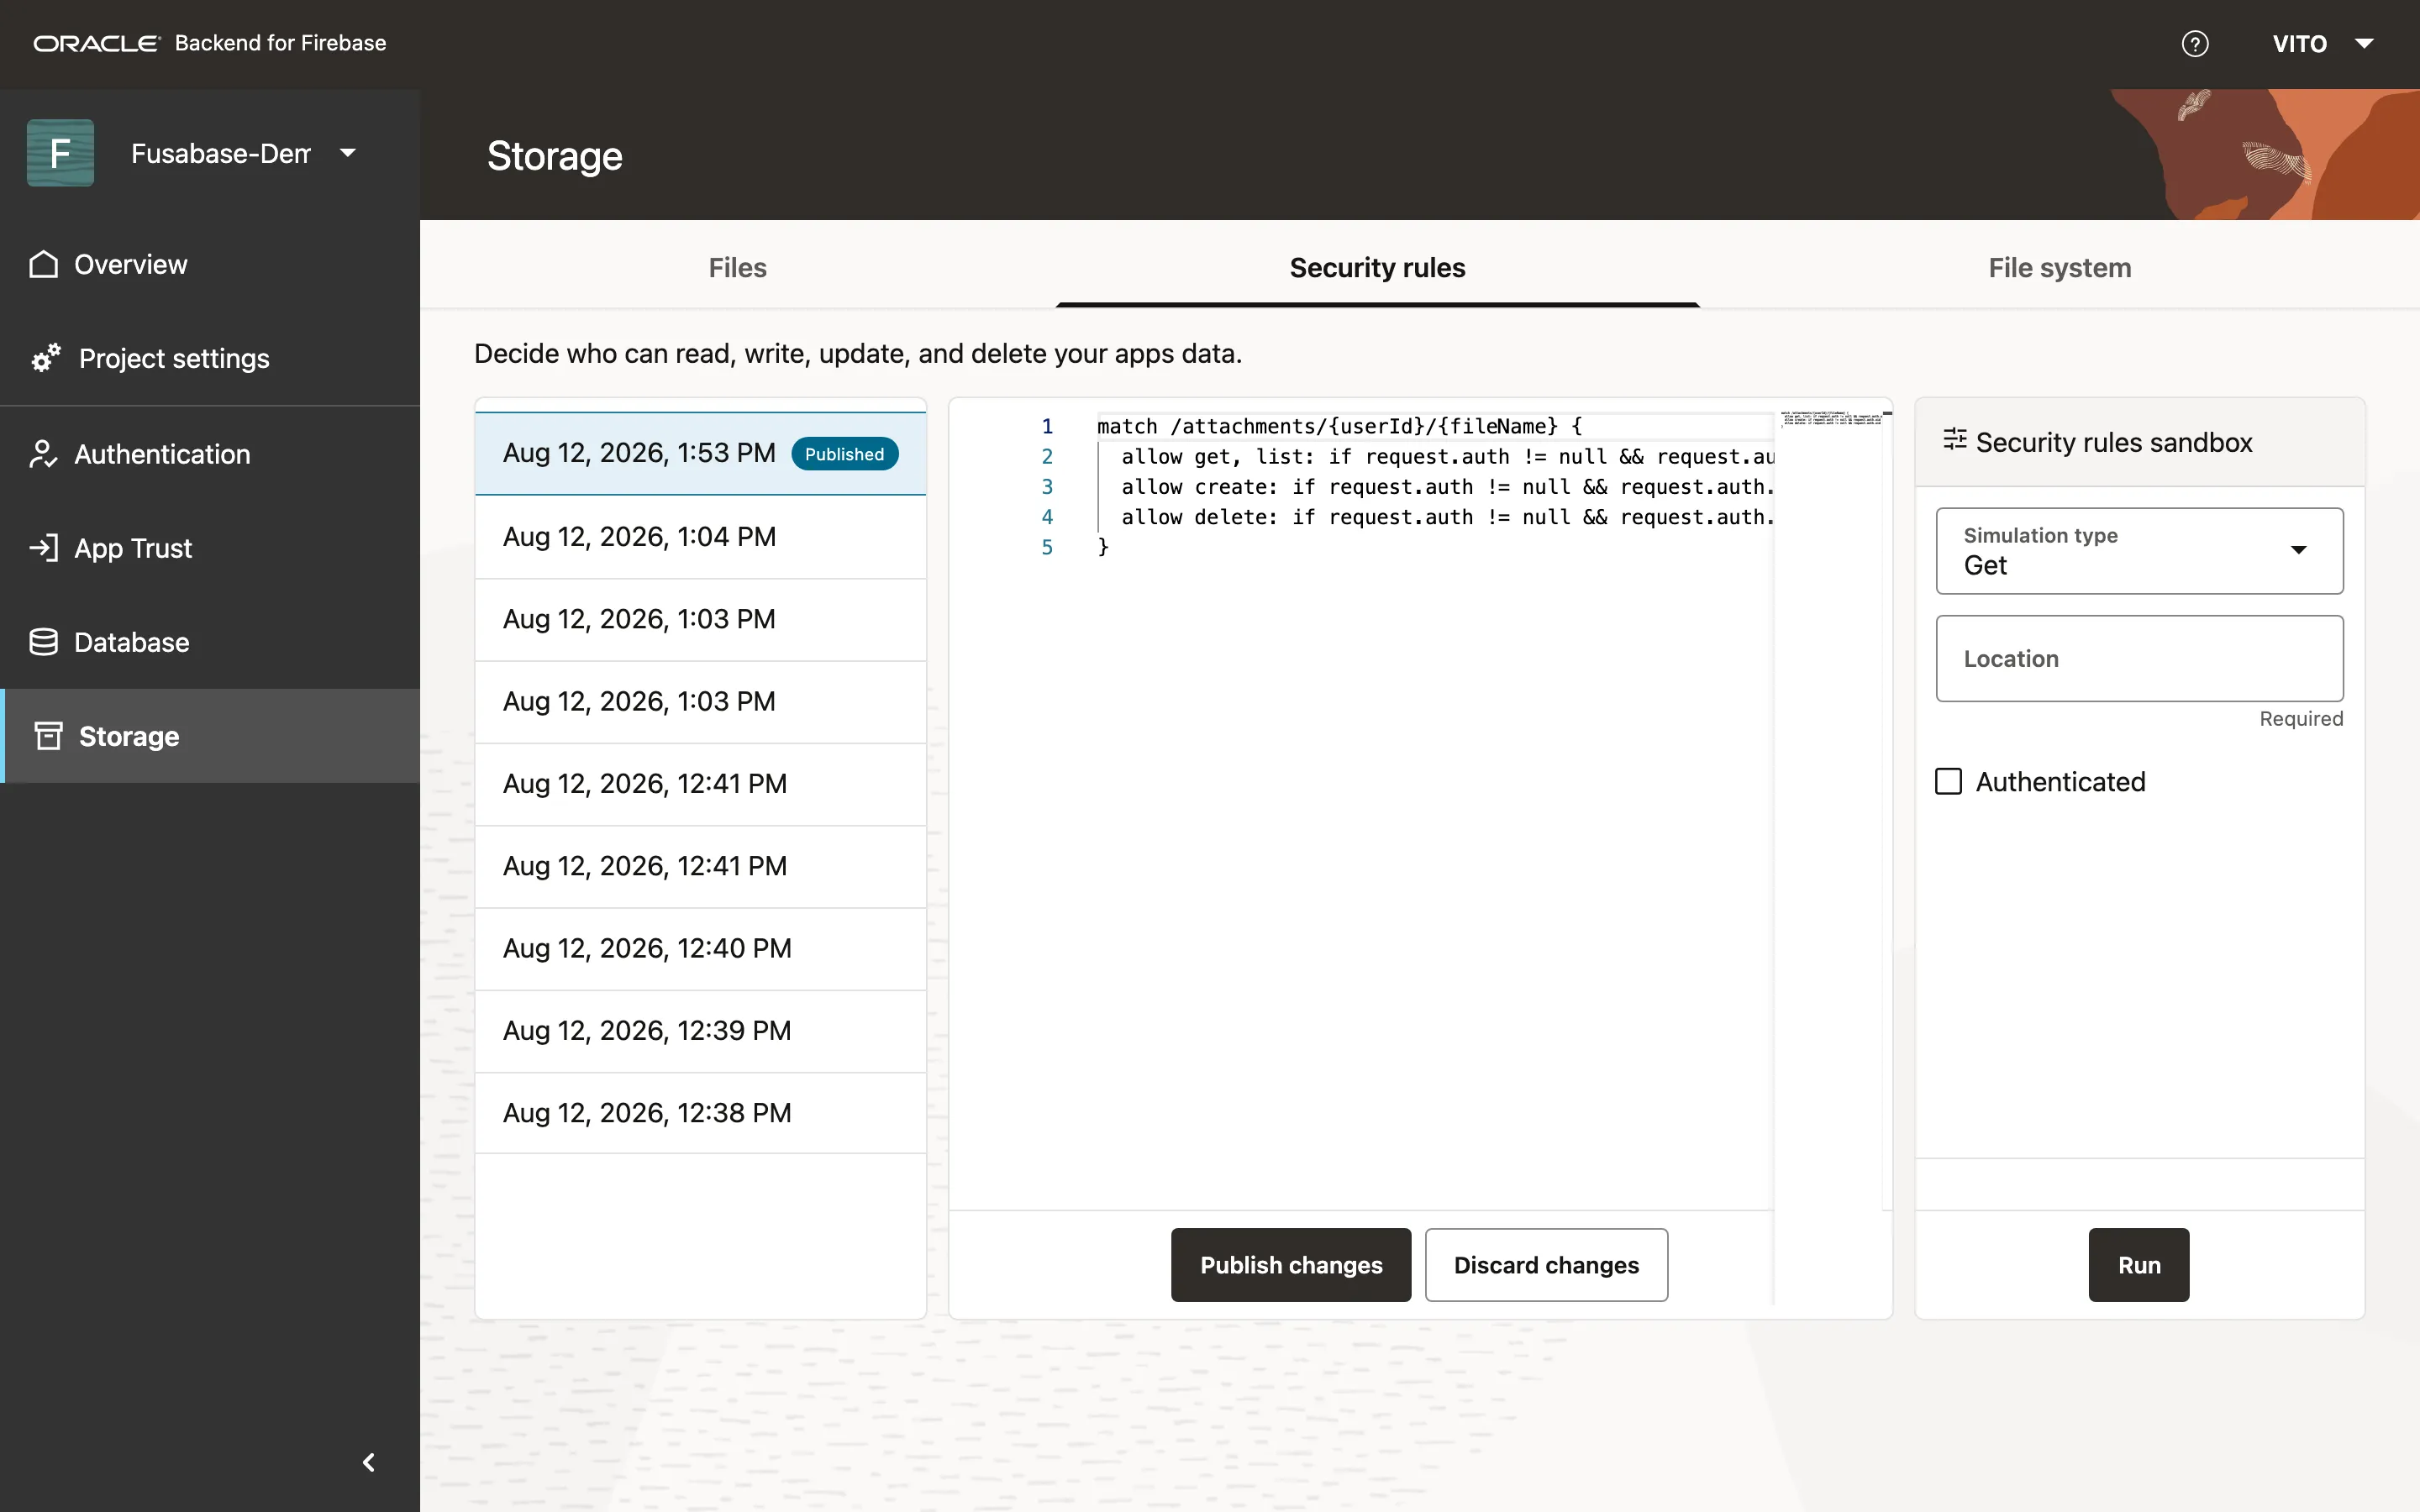2420x1512 pixels.
Task: Select the Aug 12, 2026, 1:04 PM version
Action: [x=700, y=537]
